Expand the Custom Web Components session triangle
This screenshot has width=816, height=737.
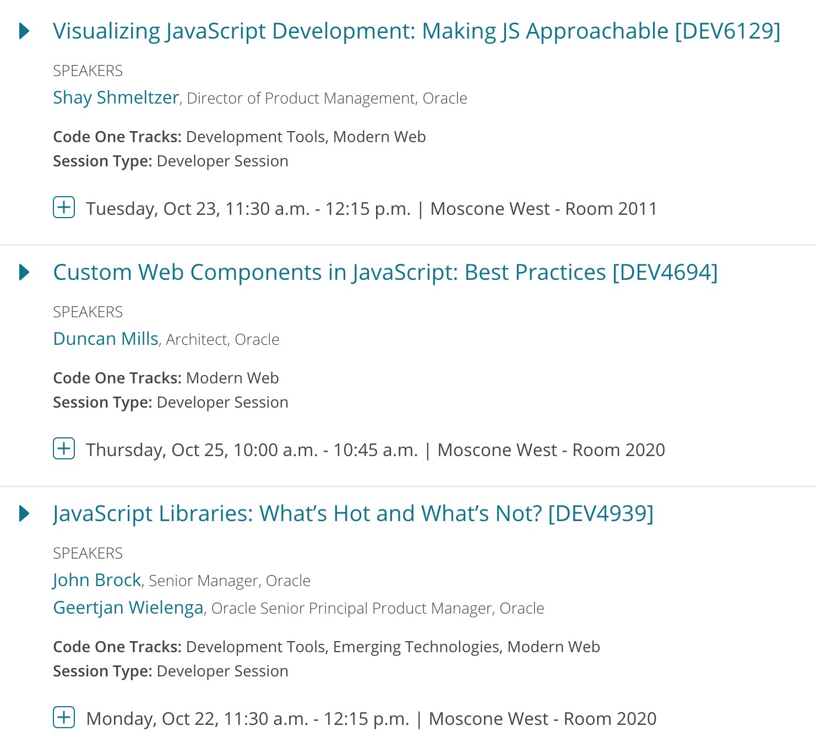point(24,272)
